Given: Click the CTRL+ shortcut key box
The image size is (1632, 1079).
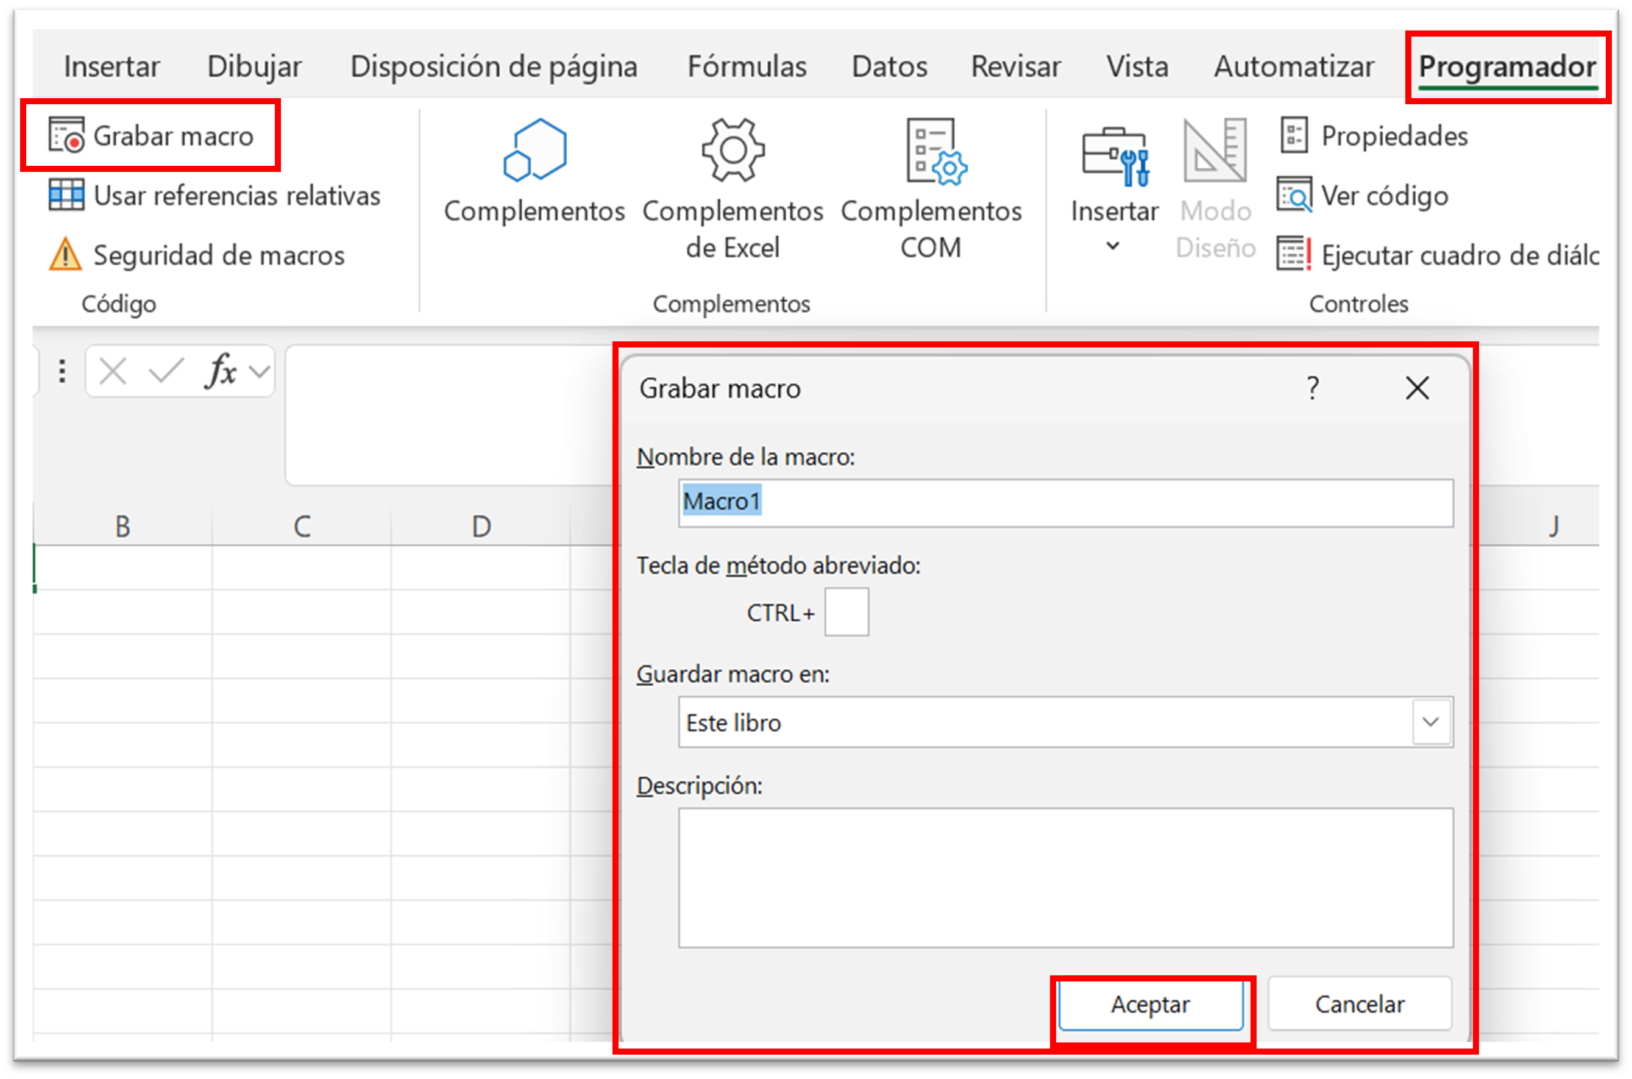Looking at the screenshot, I should tap(846, 612).
